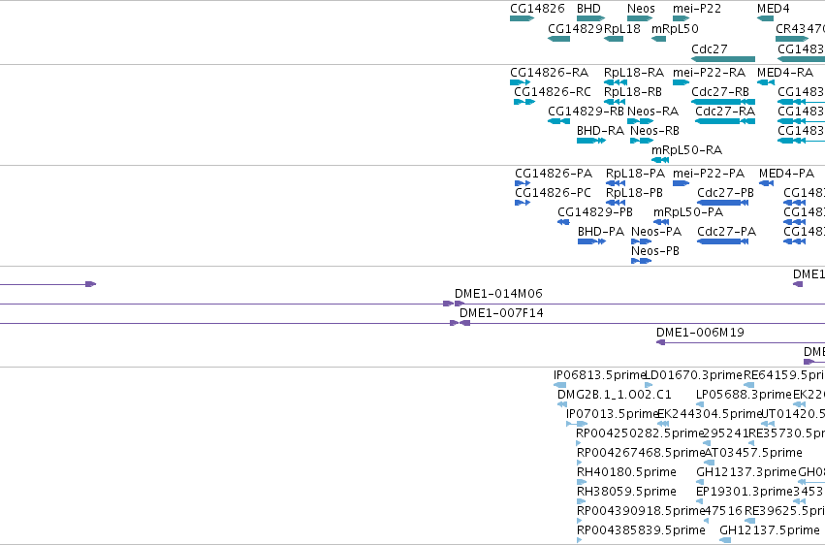This screenshot has width=825, height=545.
Task: Select the RpL18-PA protein glyph
Action: [x=616, y=183]
